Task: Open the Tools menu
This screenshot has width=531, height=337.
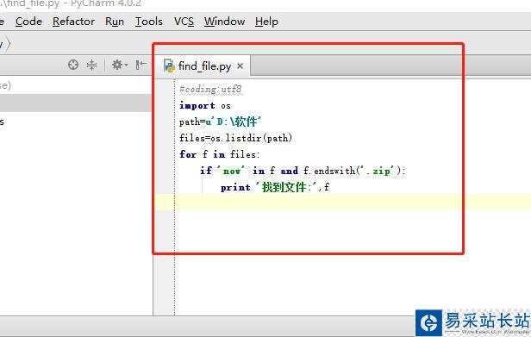Action: pyautogui.click(x=148, y=22)
